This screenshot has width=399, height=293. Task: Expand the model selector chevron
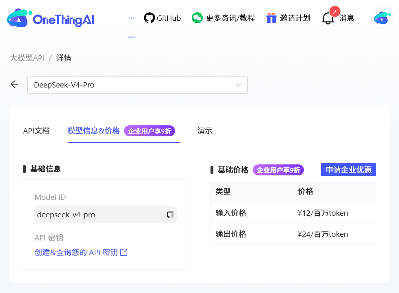tap(238, 85)
